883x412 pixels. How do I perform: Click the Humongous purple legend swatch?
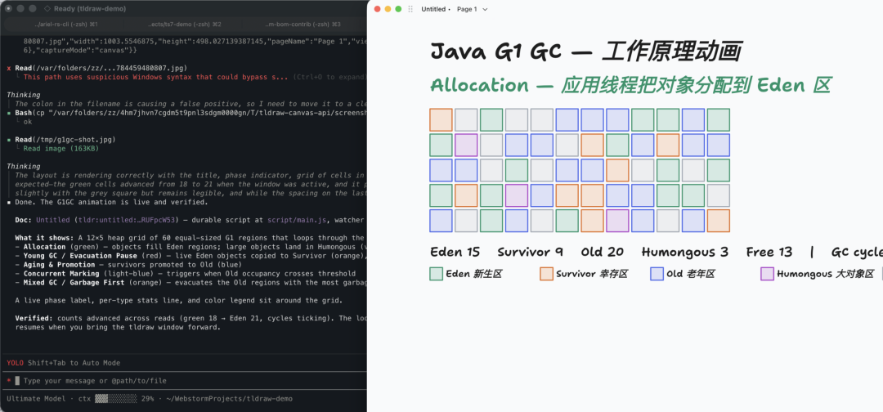(767, 274)
